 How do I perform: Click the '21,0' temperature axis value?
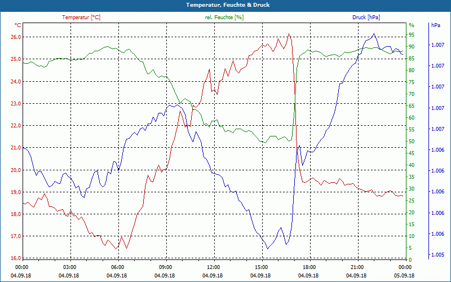[16, 148]
